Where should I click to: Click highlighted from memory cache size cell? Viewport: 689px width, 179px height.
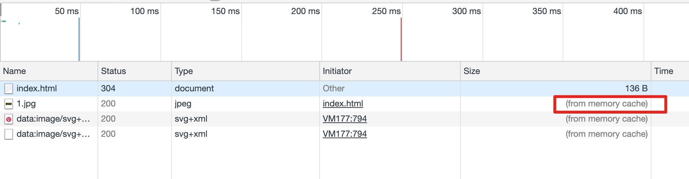[607, 104]
